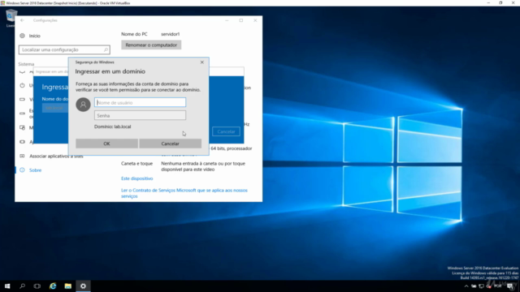Viewport: 520px width, 292px height.
Task: Click the Senha password field
Action: [140, 115]
